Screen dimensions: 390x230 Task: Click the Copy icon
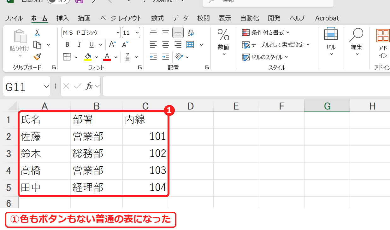pos(37,45)
